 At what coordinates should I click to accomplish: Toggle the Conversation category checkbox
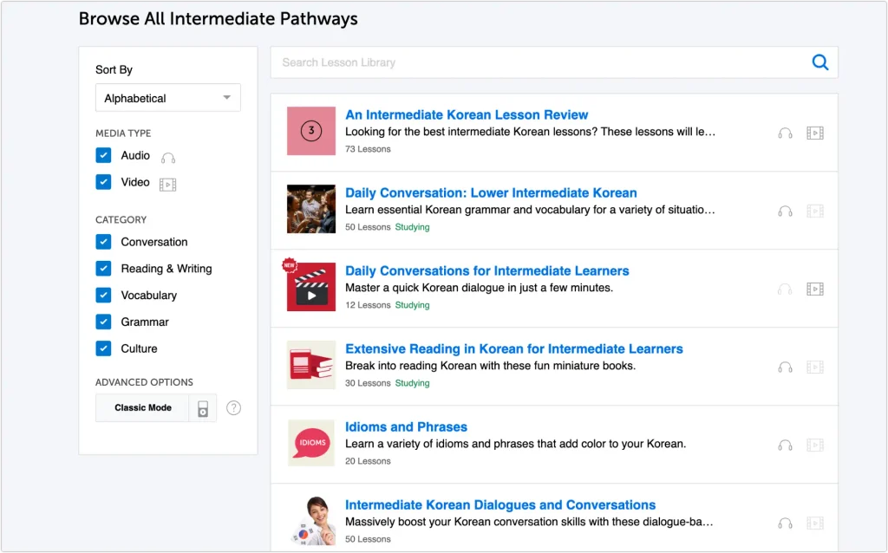click(x=104, y=242)
